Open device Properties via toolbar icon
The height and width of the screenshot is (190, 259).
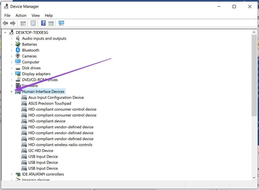[x=32, y=23]
